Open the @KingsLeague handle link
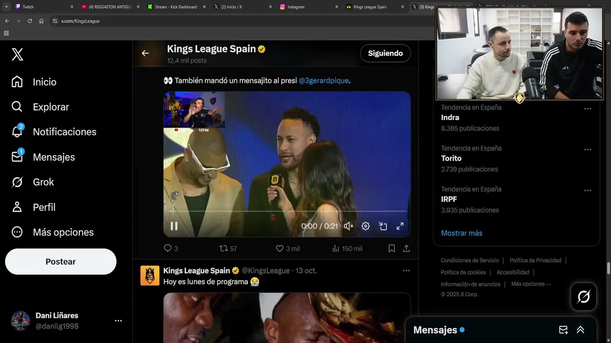The image size is (611, 343). (x=266, y=271)
